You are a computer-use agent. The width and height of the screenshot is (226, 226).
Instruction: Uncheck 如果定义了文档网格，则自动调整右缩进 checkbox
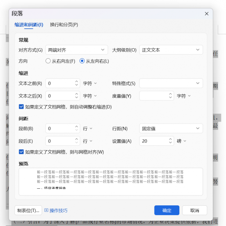pos(21,107)
